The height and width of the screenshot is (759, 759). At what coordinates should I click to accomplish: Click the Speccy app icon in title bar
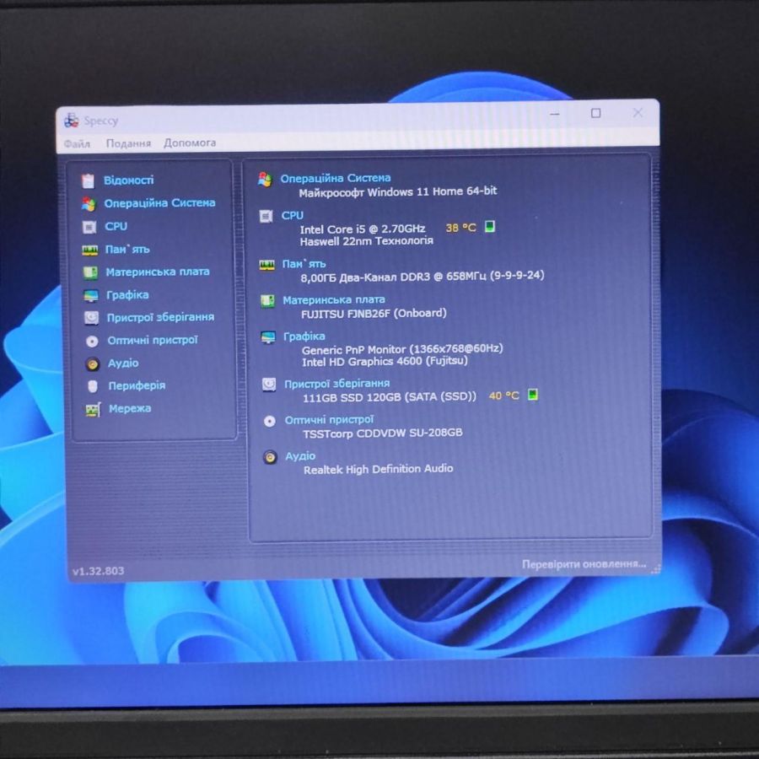pos(71,121)
